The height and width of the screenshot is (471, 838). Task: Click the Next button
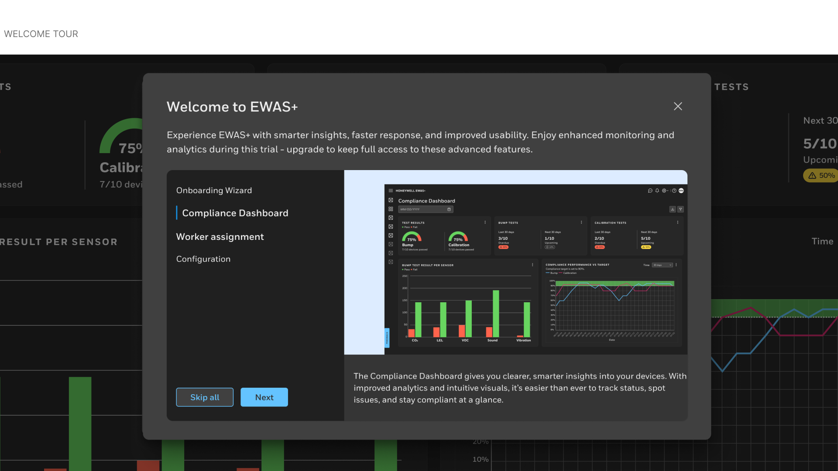point(264,397)
